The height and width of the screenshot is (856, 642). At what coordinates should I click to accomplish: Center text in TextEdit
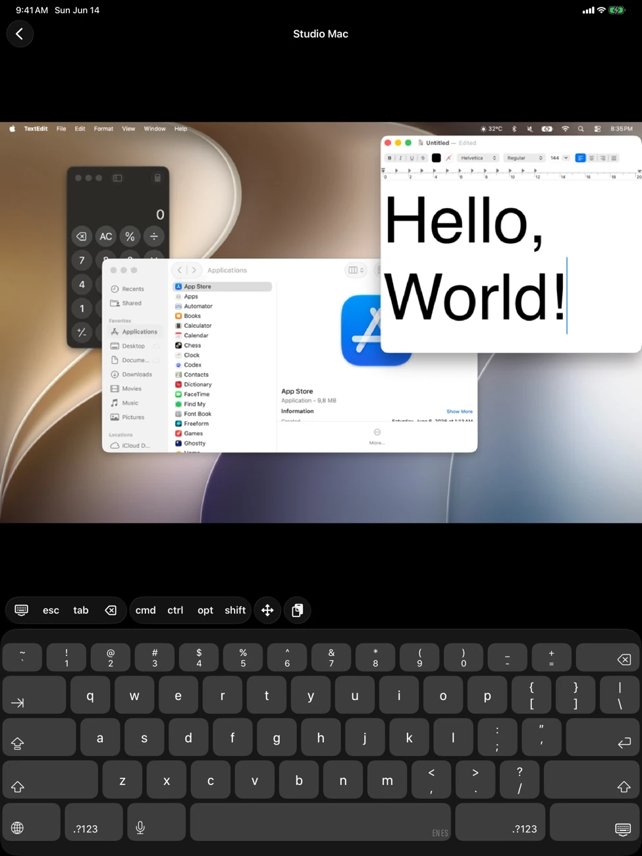click(591, 158)
